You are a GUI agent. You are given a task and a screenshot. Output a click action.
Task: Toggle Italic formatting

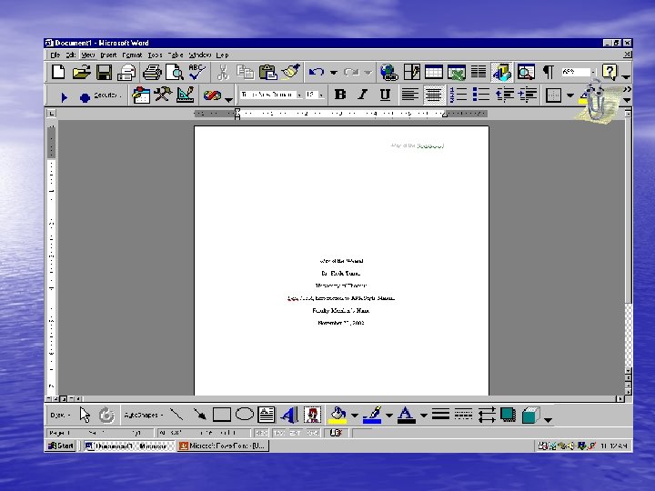pos(363,95)
